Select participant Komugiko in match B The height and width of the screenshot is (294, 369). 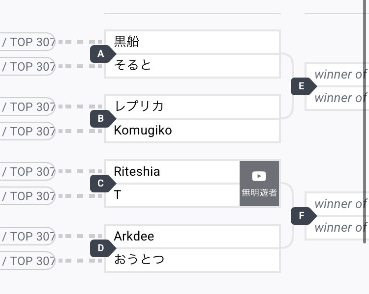192,131
